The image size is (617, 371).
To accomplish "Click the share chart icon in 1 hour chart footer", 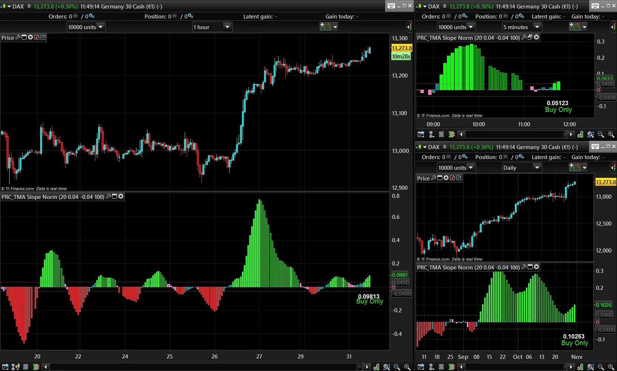I will (x=5, y=367).
